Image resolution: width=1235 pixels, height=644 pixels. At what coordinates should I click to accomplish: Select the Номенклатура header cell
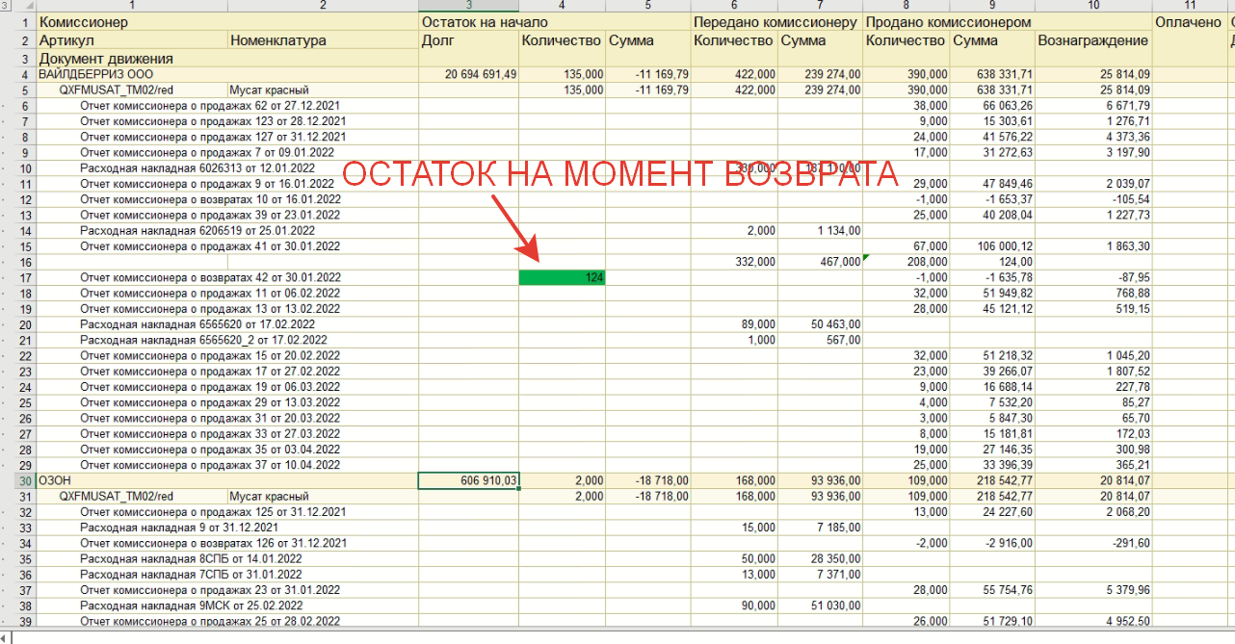(x=278, y=40)
